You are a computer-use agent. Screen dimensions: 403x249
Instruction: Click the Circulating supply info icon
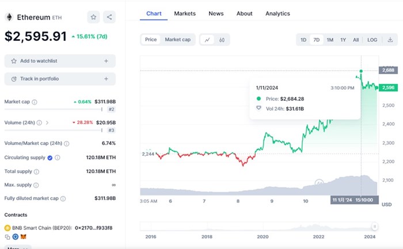click(57, 158)
